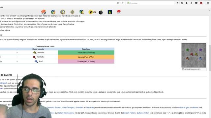The height and width of the screenshot is (118, 211).
Task: Open the round gold-rimmed flame icon
Action: (63, 12)
